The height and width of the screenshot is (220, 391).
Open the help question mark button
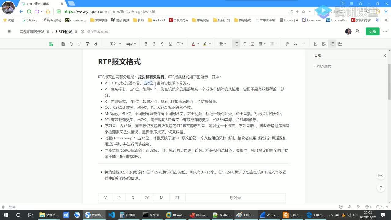point(381,188)
